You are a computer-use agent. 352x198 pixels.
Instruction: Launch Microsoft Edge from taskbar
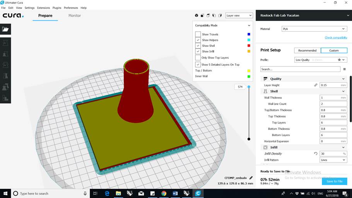pos(107,193)
